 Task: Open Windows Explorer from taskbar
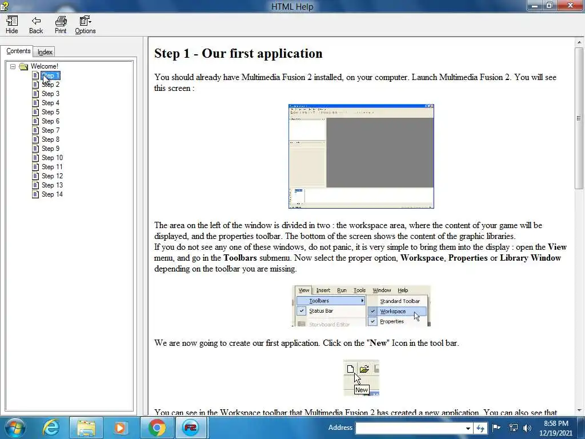[86, 428]
